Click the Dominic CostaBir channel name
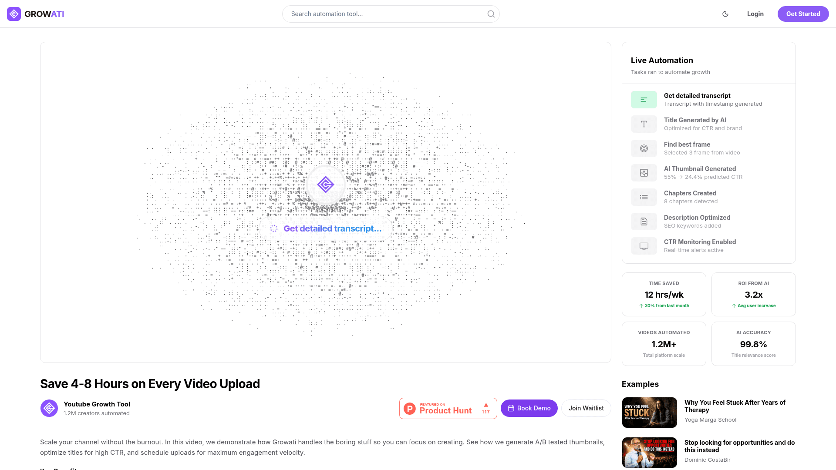This screenshot has width=836, height=470. pos(707,460)
